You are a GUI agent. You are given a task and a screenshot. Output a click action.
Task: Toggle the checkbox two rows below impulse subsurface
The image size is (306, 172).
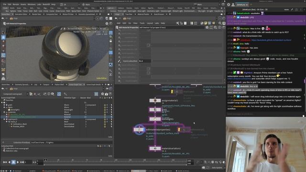tap(148, 69)
